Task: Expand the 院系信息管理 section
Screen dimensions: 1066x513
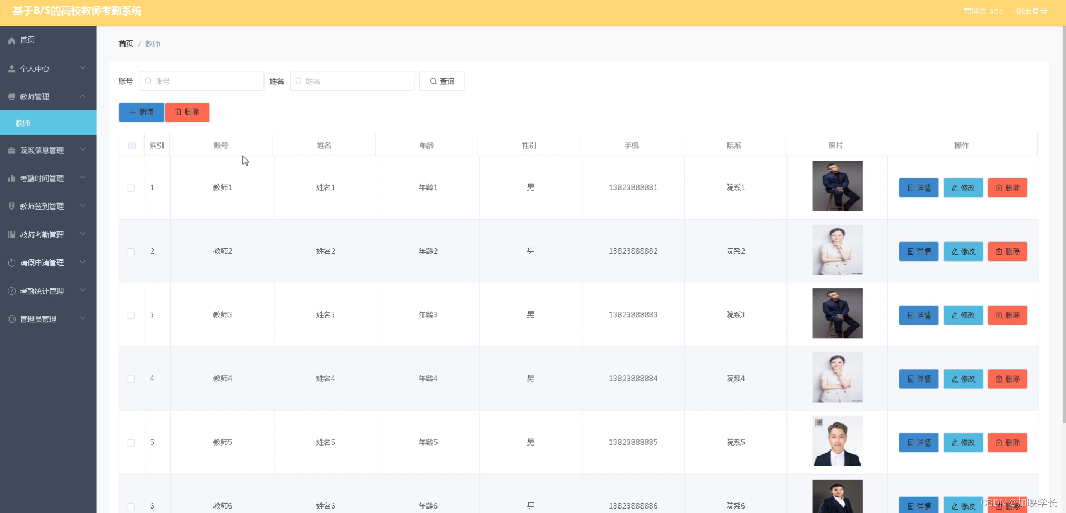Action: [83, 149]
